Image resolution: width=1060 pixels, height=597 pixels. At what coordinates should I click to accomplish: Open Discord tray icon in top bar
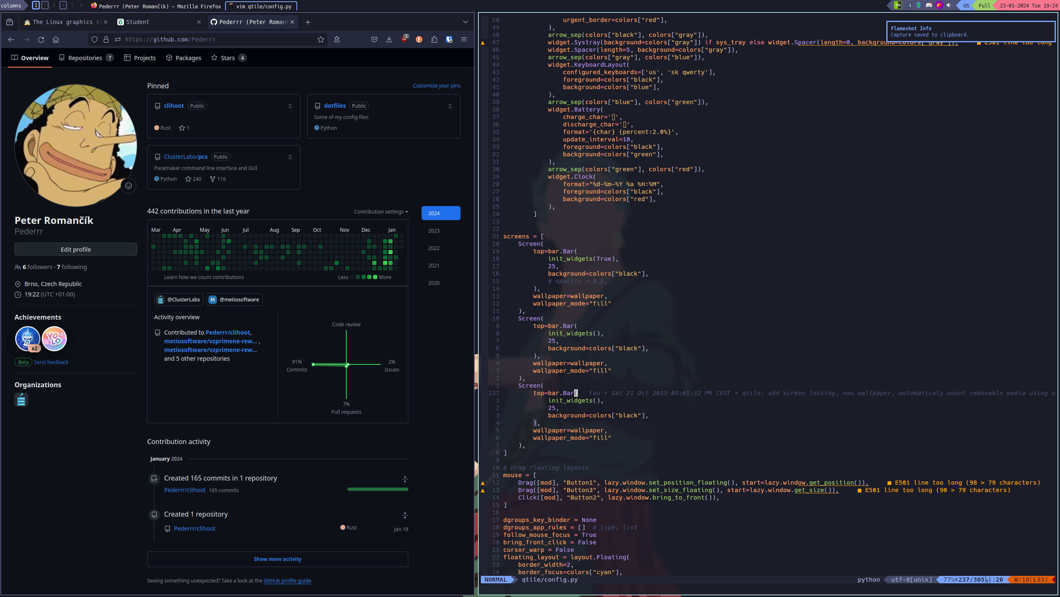pos(929,5)
